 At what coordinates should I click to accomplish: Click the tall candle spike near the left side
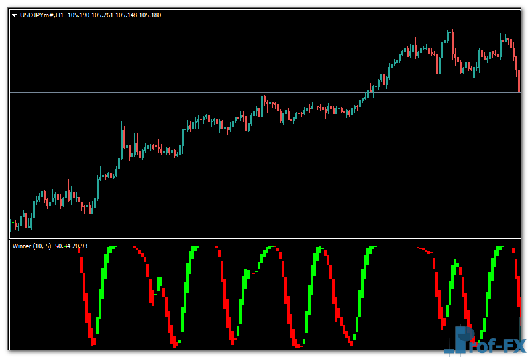(123, 139)
